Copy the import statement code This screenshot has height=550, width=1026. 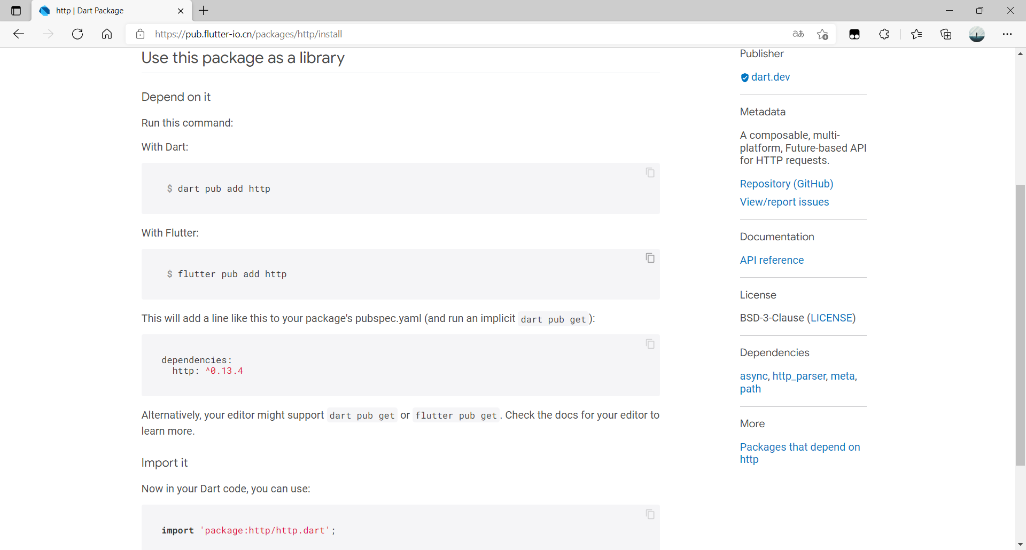coord(650,514)
